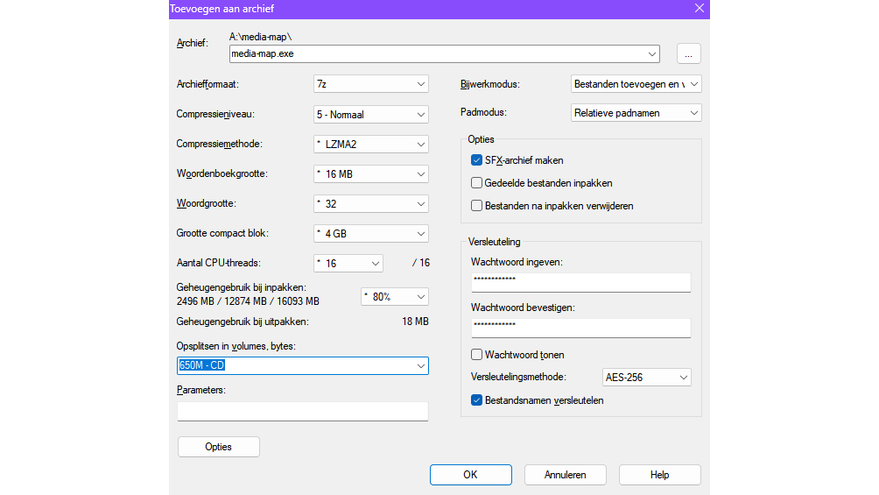Click the browse button next to archive path
Viewport: 879px width, 495px height.
[688, 54]
